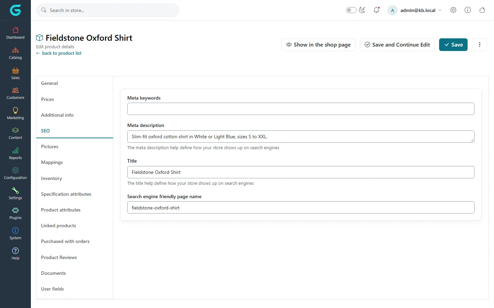The image size is (494, 308).
Task: Go to Customers in the sidebar
Action: (x=15, y=93)
